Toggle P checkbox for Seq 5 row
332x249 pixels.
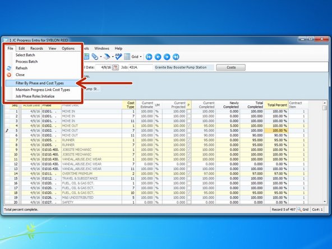[189, 131]
